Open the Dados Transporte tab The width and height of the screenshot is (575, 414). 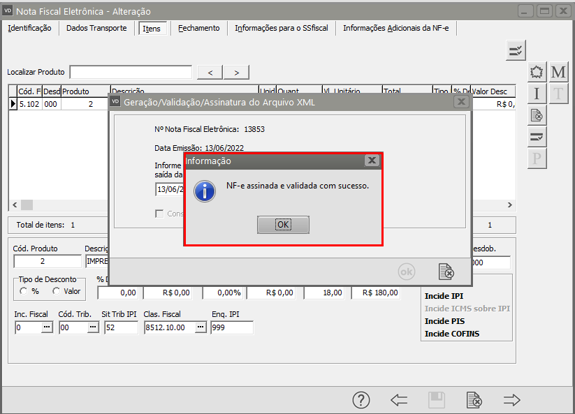pos(96,28)
